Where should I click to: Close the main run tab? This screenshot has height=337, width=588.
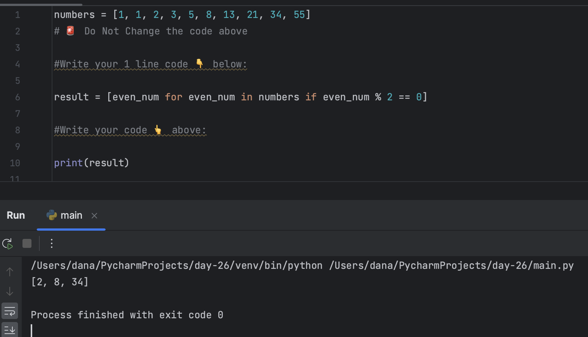(94, 216)
